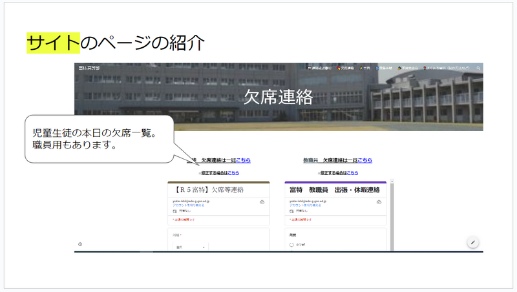Image resolution: width=517 pixels, height=292 pixels.
Task: Click the 富特 教職員 出張・休暇連絡 form title
Action: click(x=335, y=190)
